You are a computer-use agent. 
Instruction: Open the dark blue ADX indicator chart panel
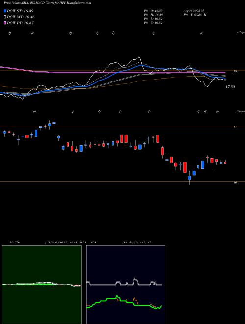[x=125, y=285]
